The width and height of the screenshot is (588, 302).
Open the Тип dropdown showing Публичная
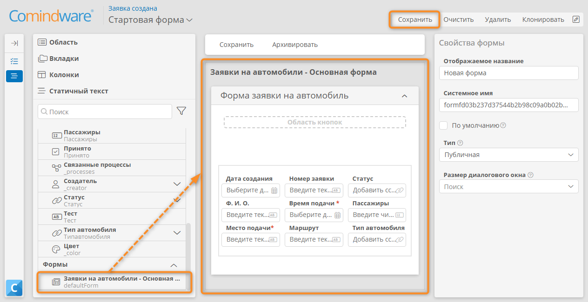508,155
